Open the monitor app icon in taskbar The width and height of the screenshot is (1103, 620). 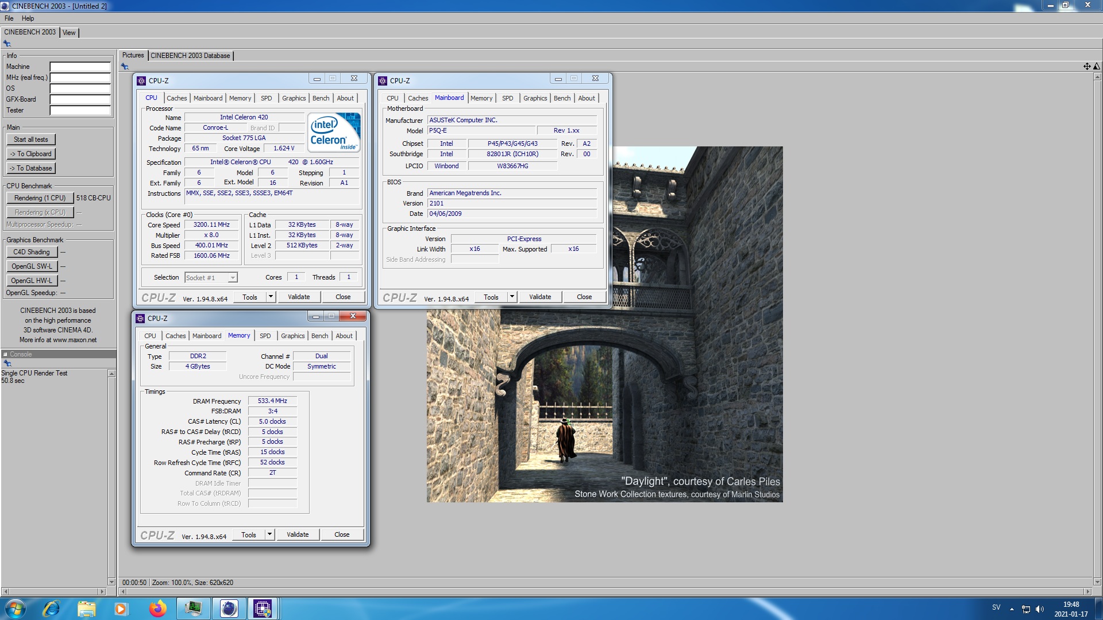194,609
